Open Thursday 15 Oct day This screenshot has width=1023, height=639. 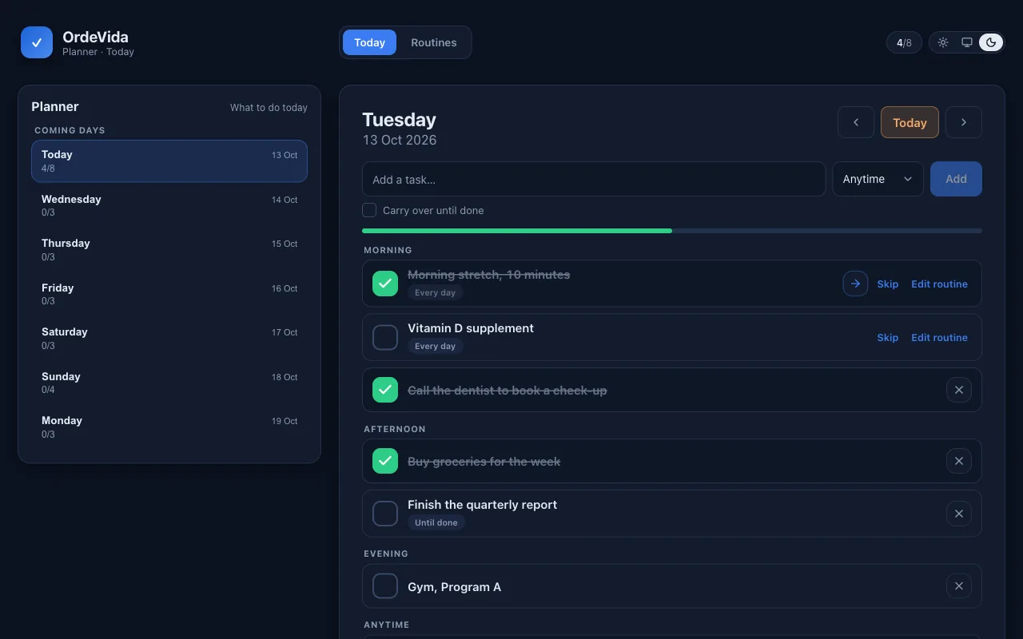tap(169, 250)
